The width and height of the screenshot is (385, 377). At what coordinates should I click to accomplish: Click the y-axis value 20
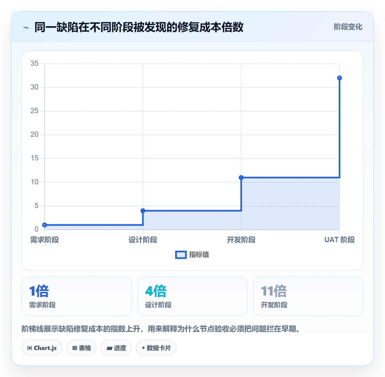(35, 135)
